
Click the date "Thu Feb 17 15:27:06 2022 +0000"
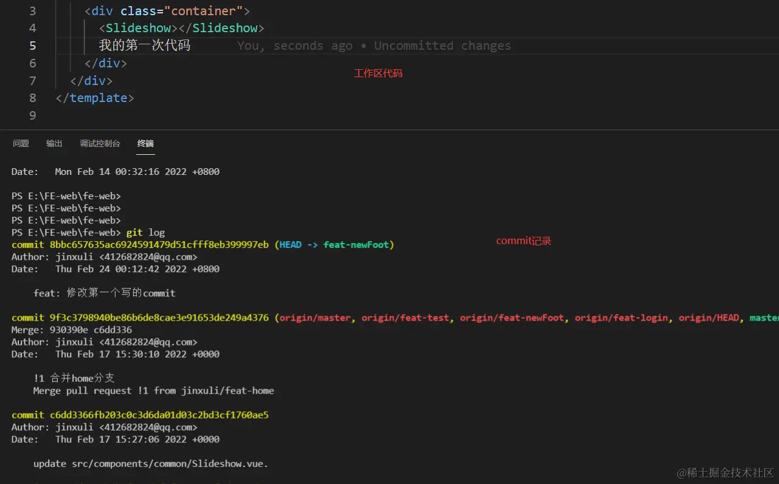[x=137, y=439]
